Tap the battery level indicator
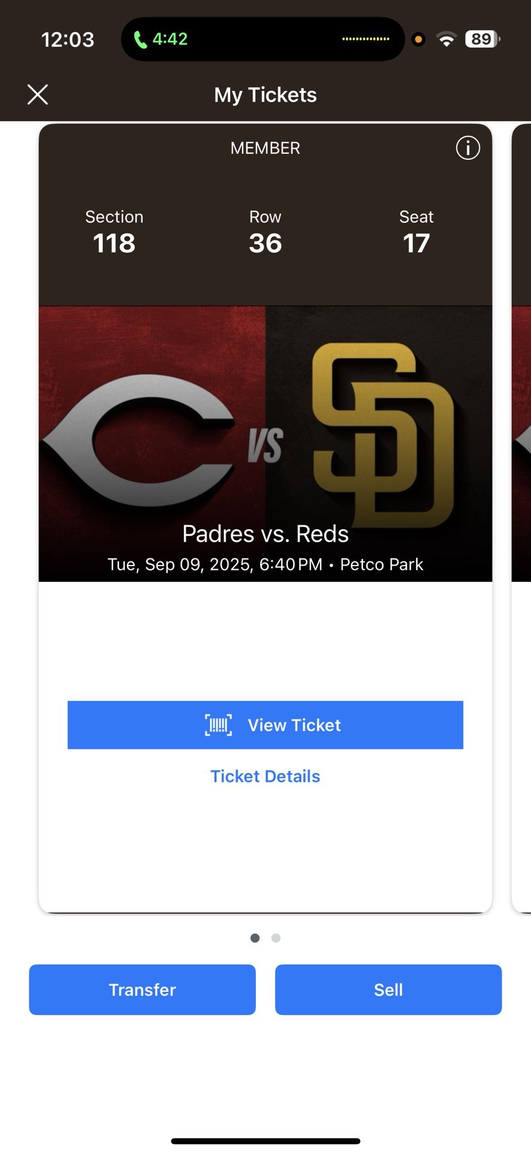The width and height of the screenshot is (531, 1154). [x=482, y=40]
